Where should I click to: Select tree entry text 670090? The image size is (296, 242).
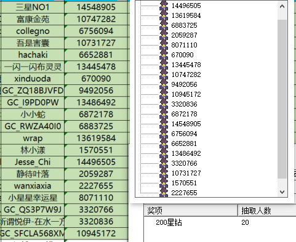tap(182, 55)
